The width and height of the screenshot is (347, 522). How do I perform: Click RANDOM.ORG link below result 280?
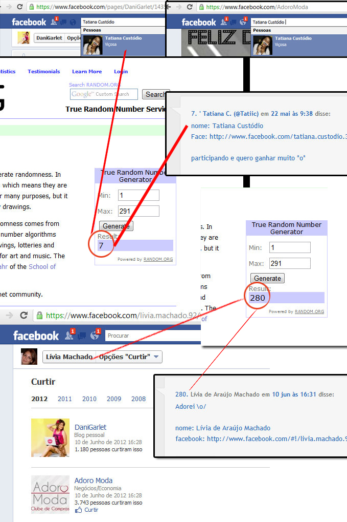pos(310,311)
